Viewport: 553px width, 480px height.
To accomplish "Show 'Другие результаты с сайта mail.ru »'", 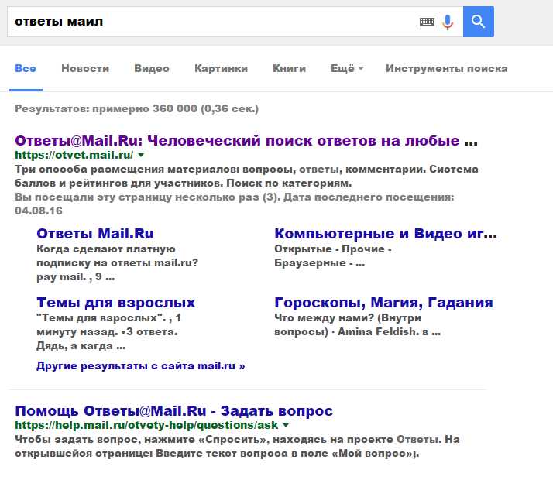I will click(x=141, y=366).
